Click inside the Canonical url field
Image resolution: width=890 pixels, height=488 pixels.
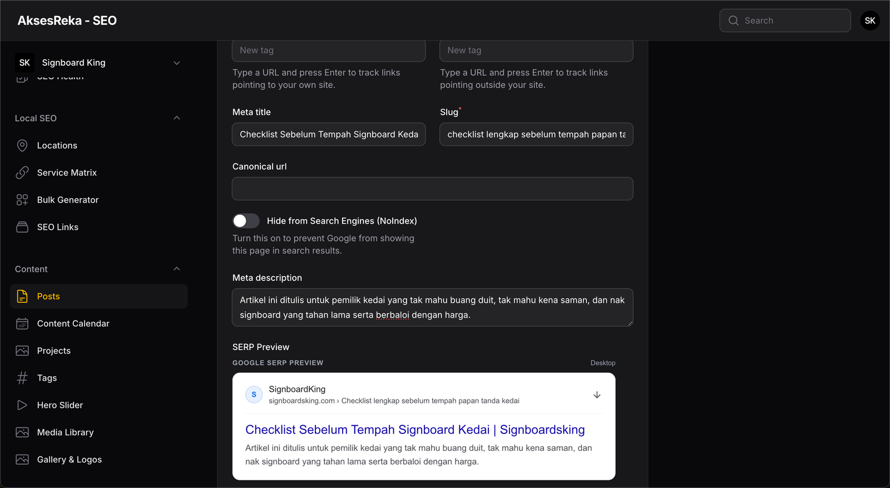click(x=432, y=189)
